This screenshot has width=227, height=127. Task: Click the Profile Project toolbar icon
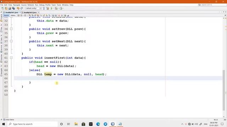(x=61, y=8)
